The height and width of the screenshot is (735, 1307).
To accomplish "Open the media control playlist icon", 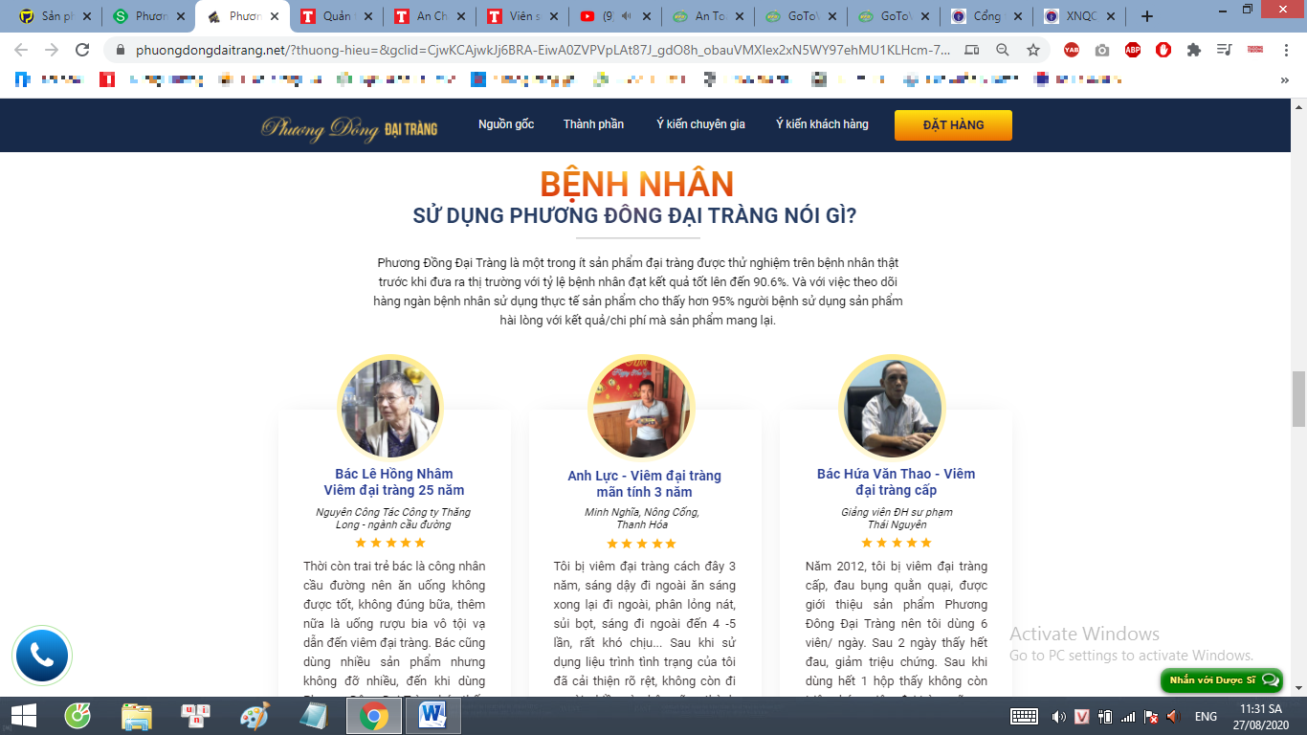I will [x=1225, y=50].
